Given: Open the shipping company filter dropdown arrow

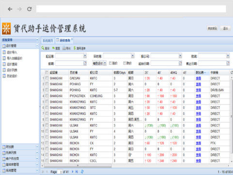Looking at the screenshot, I should pos(180,56).
